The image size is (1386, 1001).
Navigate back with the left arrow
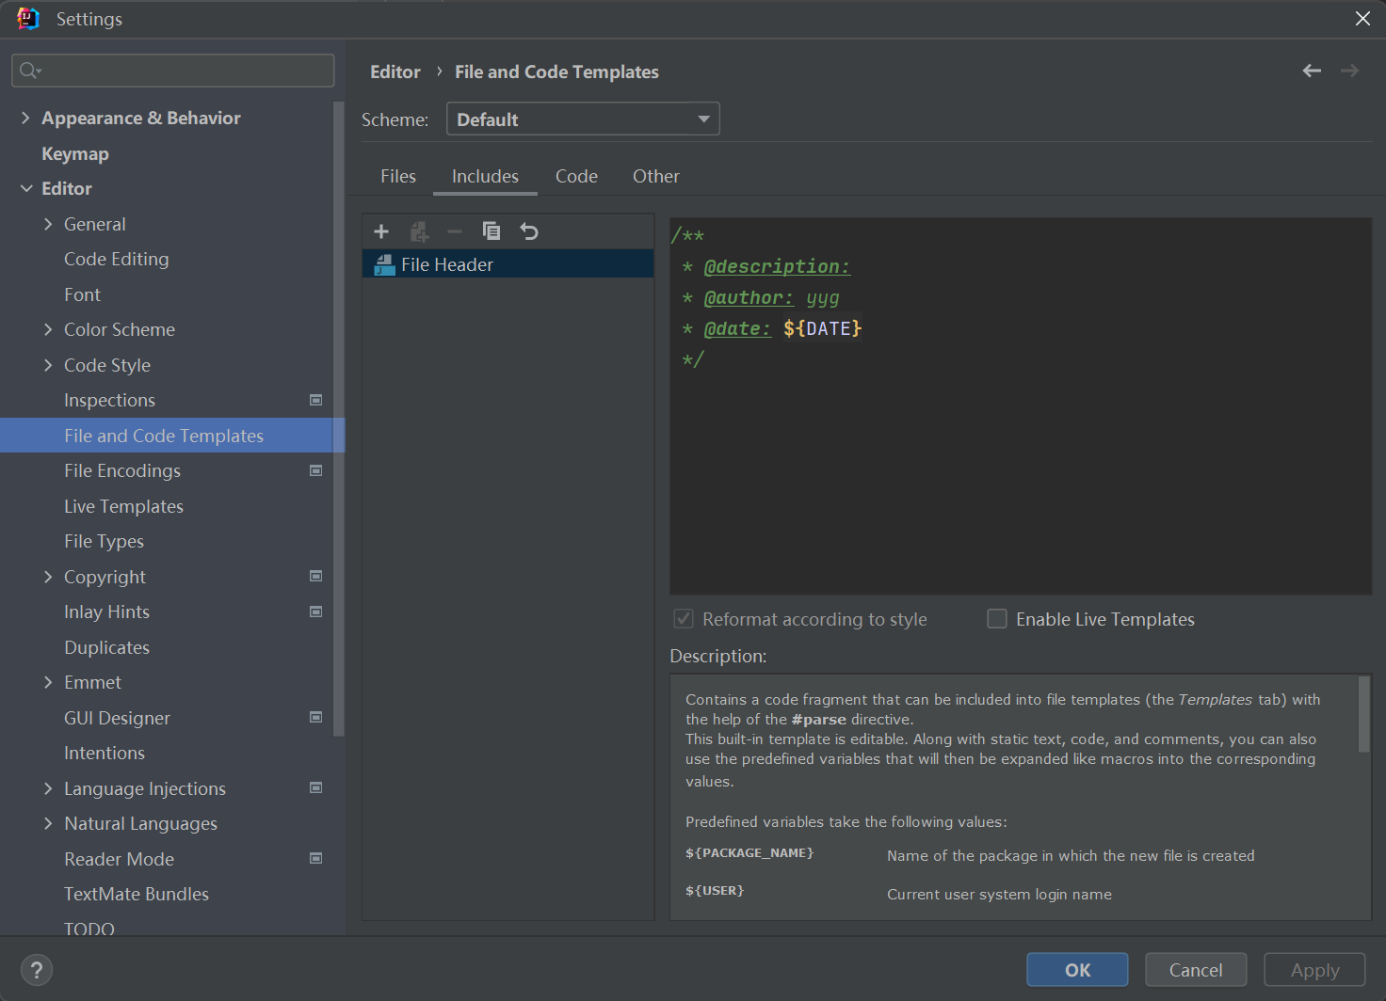click(1312, 71)
